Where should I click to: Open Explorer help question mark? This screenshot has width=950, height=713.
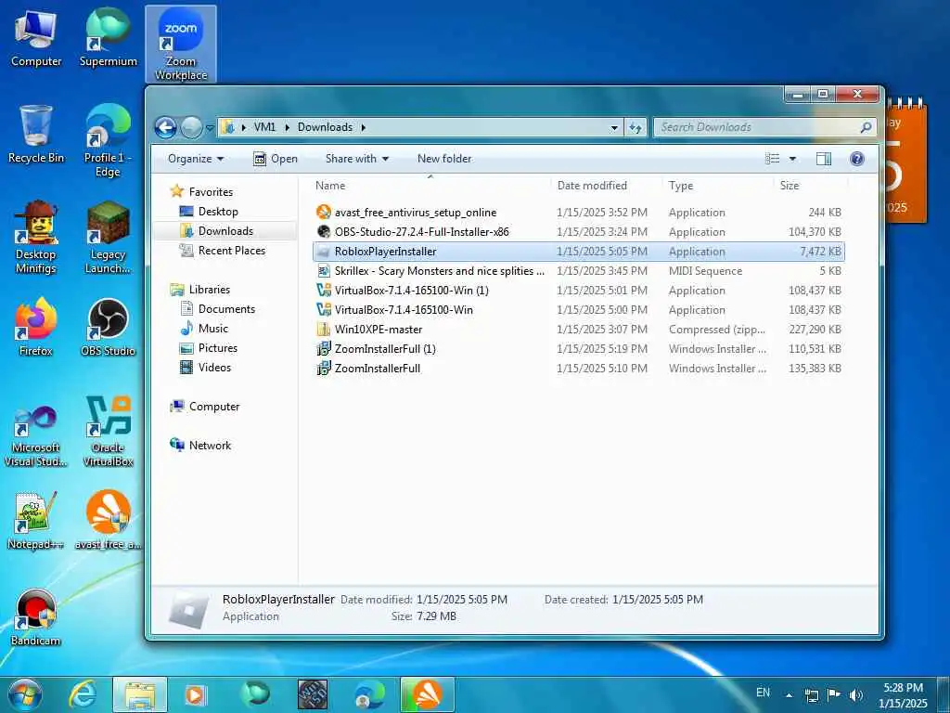(856, 159)
